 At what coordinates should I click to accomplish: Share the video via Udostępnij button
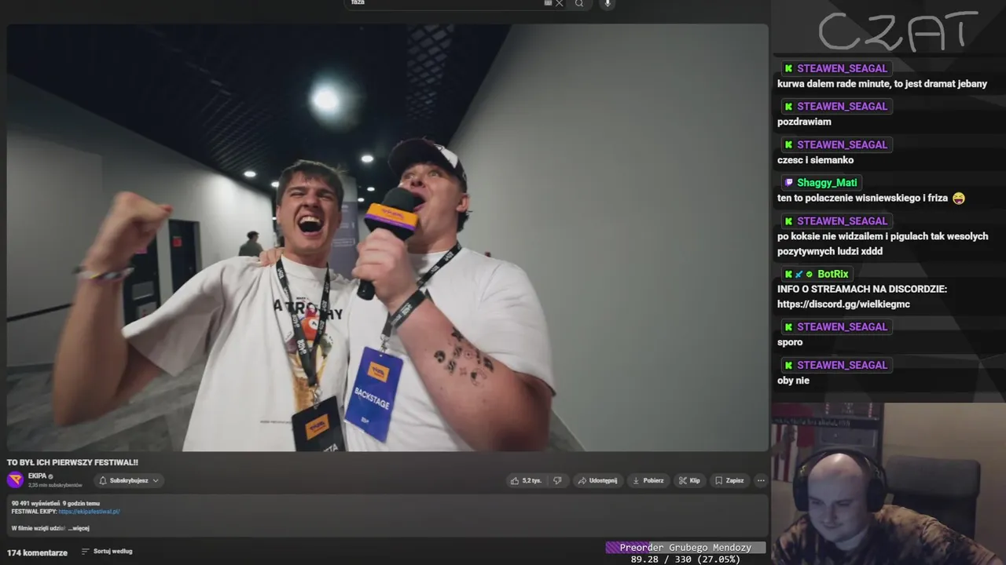click(597, 480)
